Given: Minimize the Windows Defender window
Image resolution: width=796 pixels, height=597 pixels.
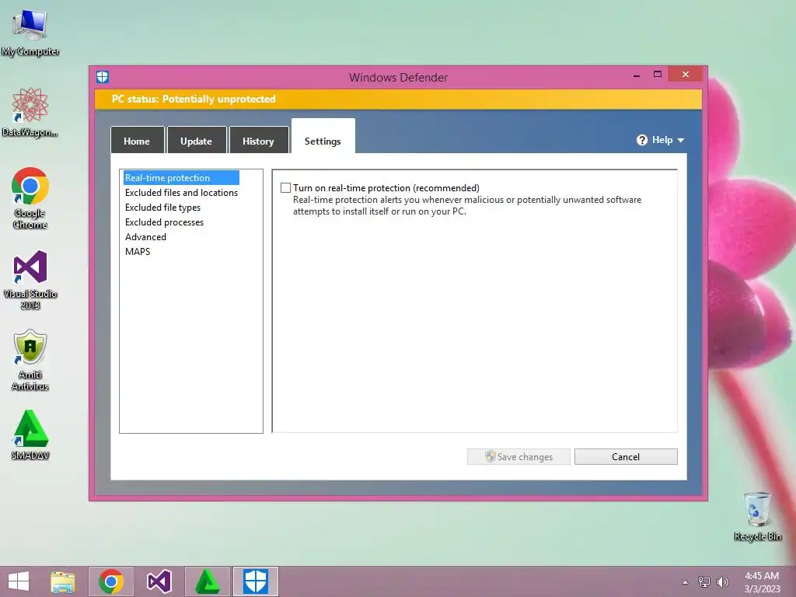Looking at the screenshot, I should (x=636, y=75).
